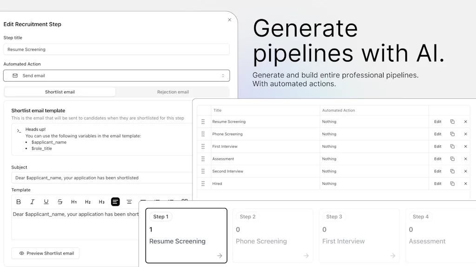Click inside the Step title input field
This screenshot has height=267, width=476.
[116, 49]
